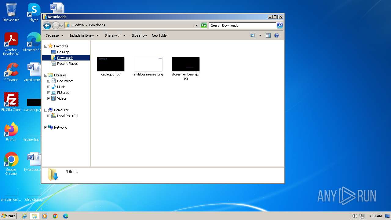Select the Music library

click(61, 87)
